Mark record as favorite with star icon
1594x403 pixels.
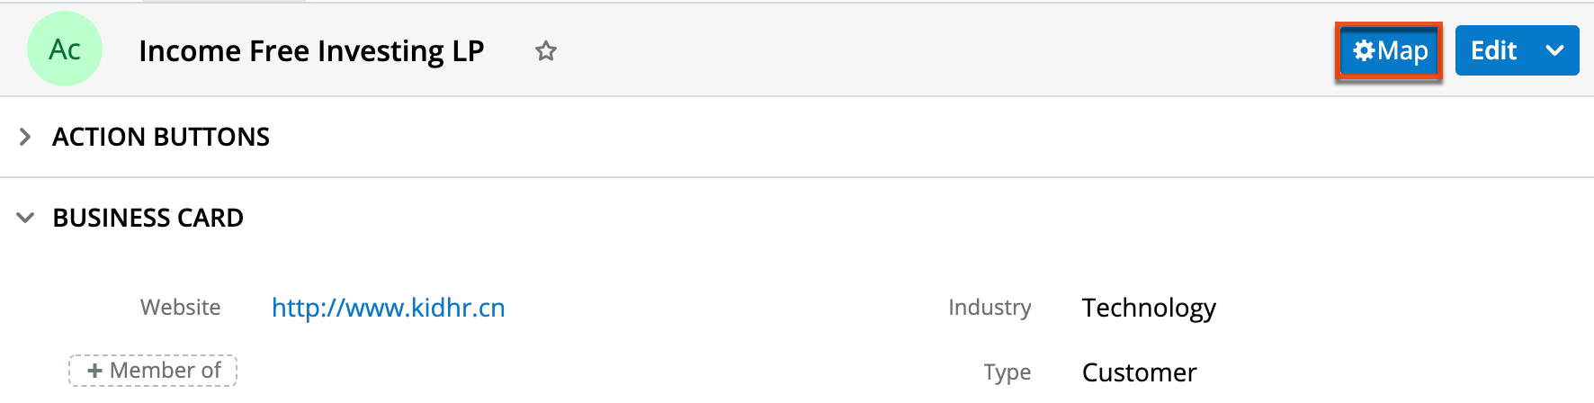pos(545,51)
